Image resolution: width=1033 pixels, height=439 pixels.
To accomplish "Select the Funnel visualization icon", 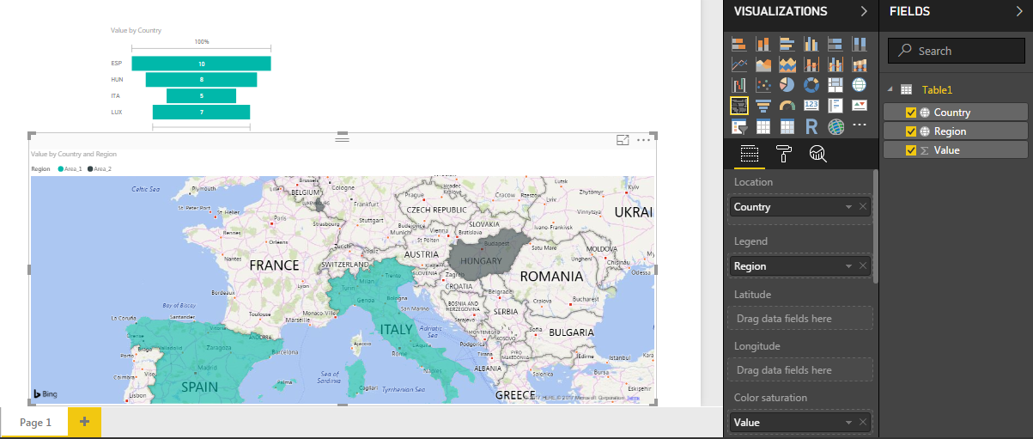I will (763, 106).
